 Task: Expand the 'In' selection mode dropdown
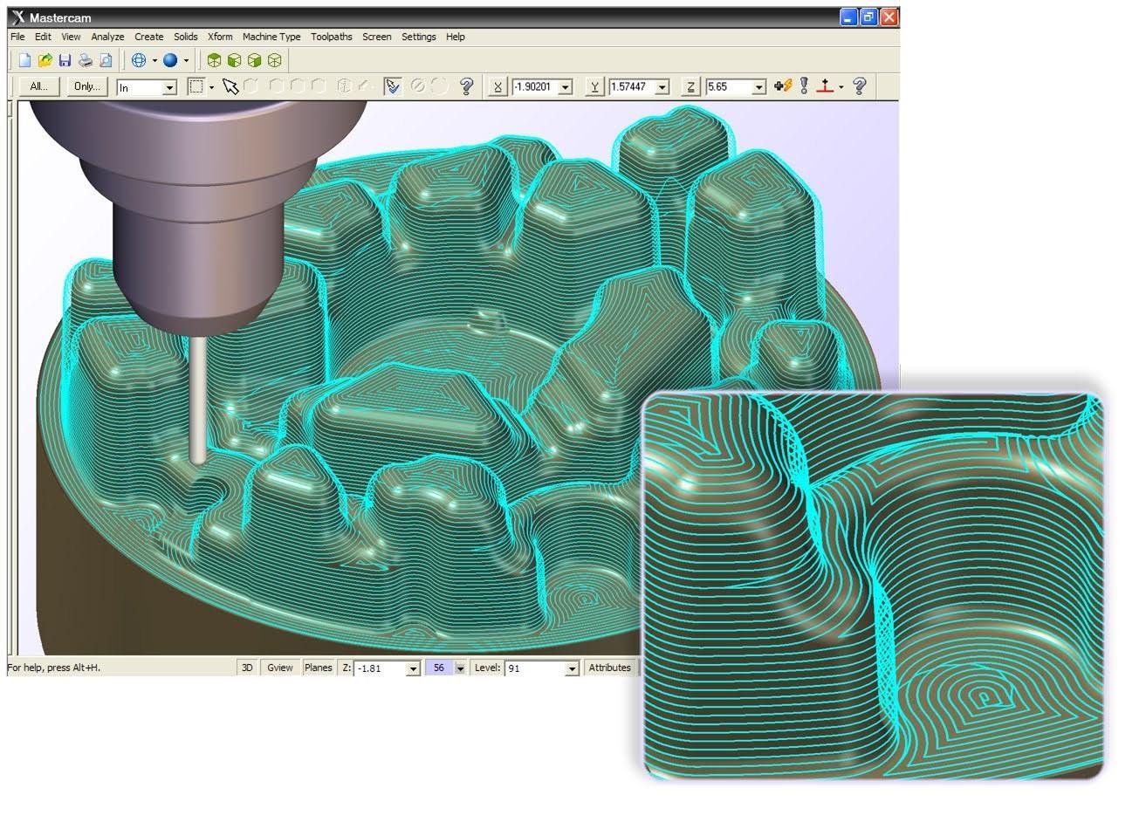169,87
